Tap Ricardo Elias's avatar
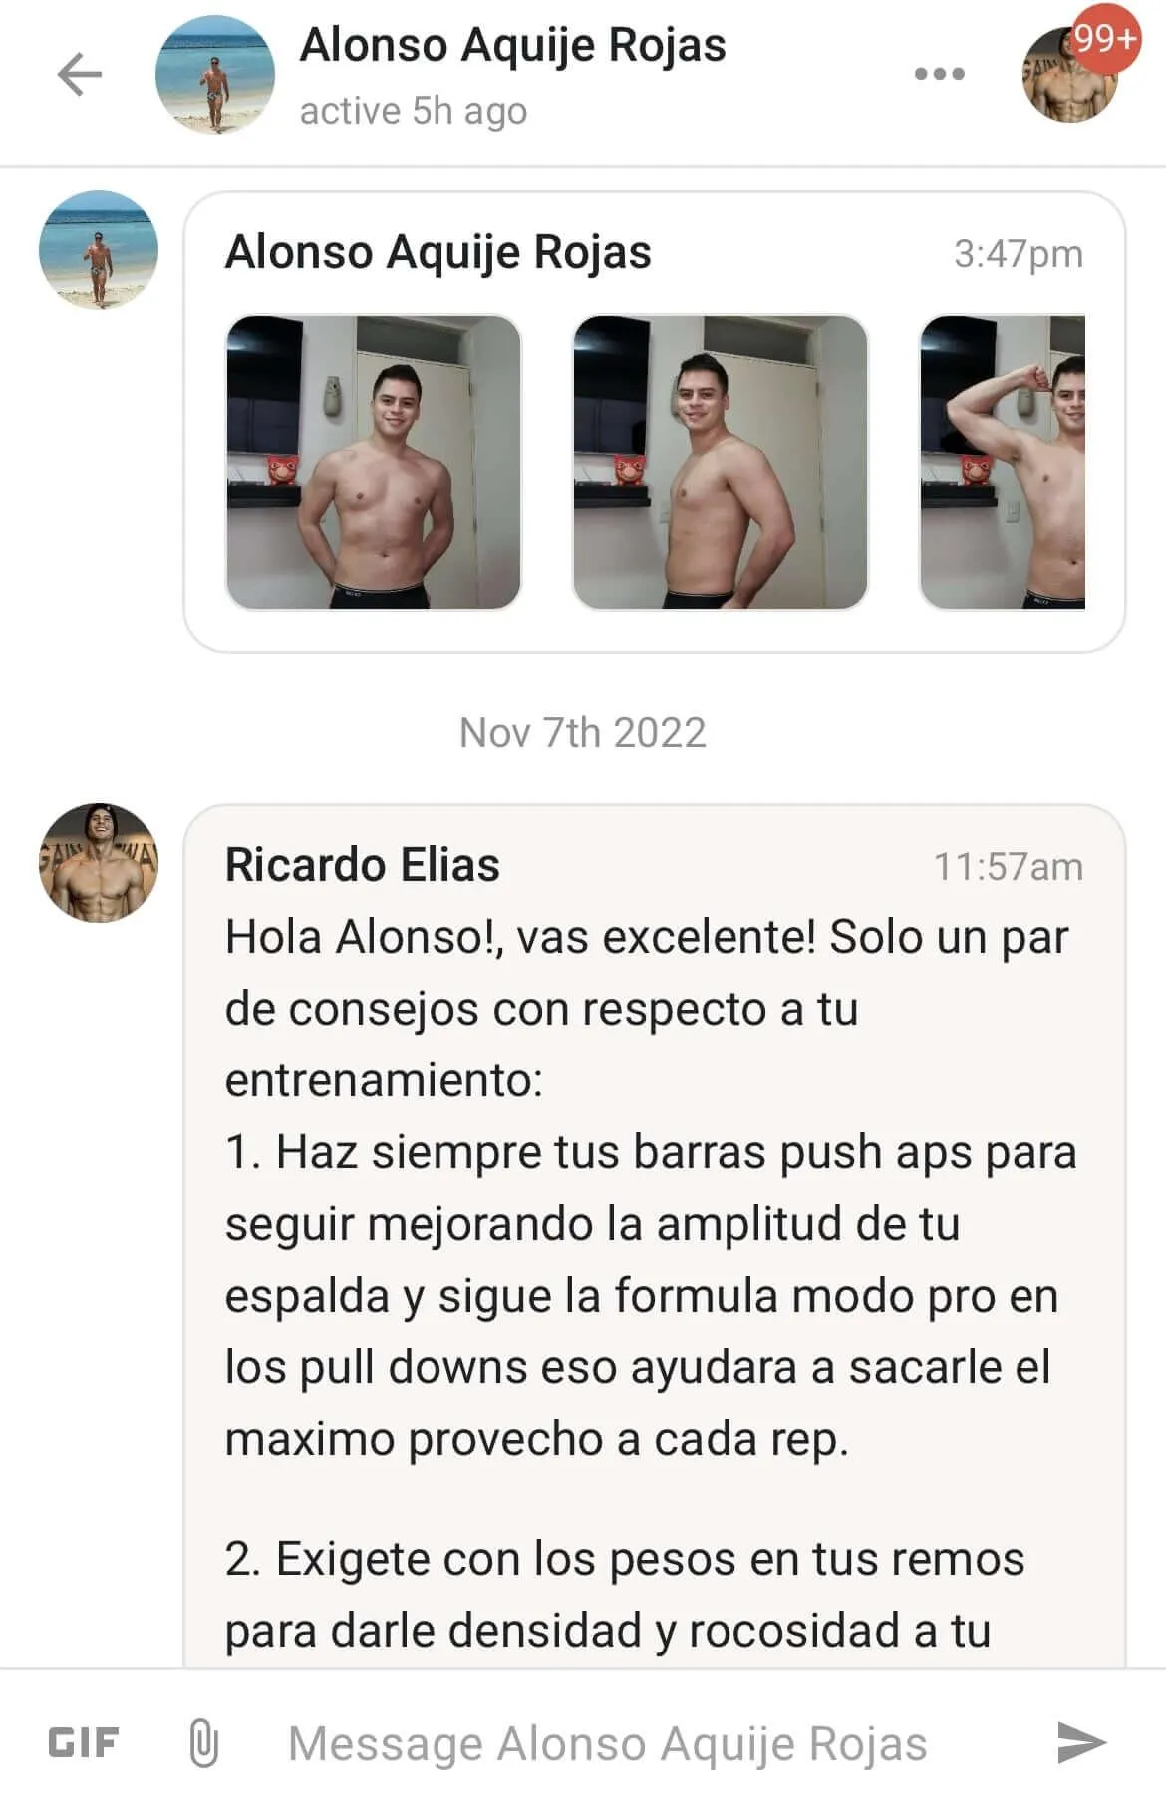1166x1802 pixels. click(x=99, y=862)
